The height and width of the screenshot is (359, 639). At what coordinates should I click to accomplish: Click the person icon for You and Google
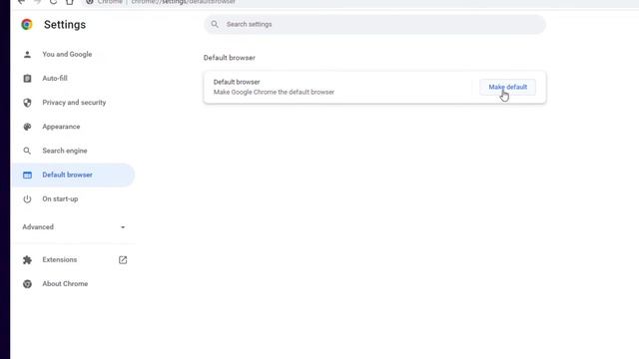coord(27,54)
